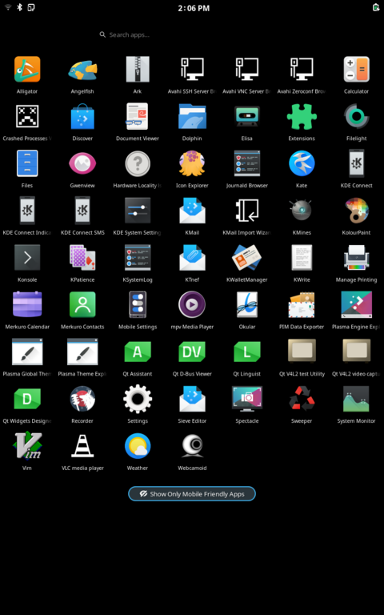Launch KMail email client
Viewport: 384px width, 615px height.
point(192,211)
